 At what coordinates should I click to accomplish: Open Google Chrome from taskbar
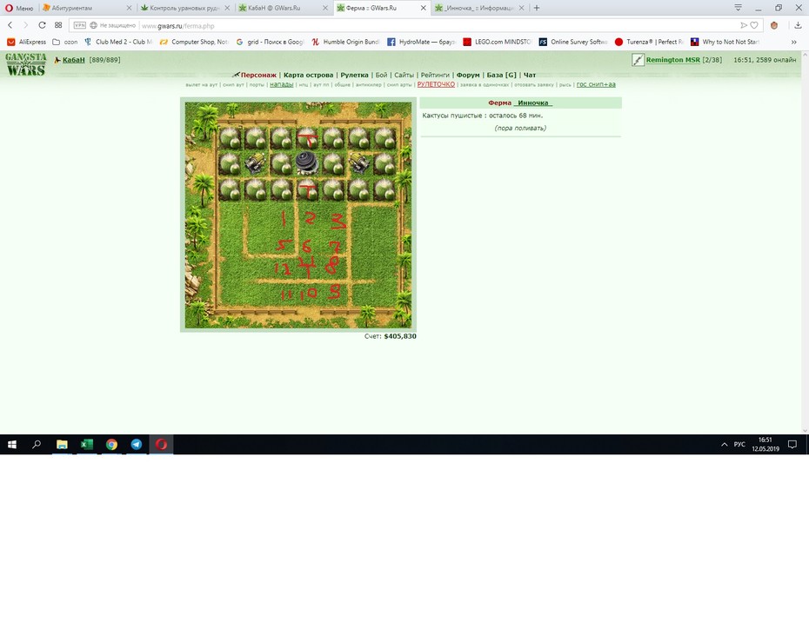pos(111,444)
